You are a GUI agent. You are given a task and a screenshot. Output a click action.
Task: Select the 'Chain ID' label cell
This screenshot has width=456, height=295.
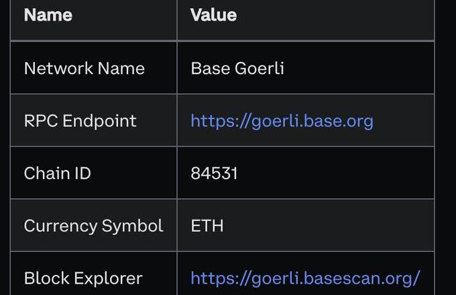[57, 173]
